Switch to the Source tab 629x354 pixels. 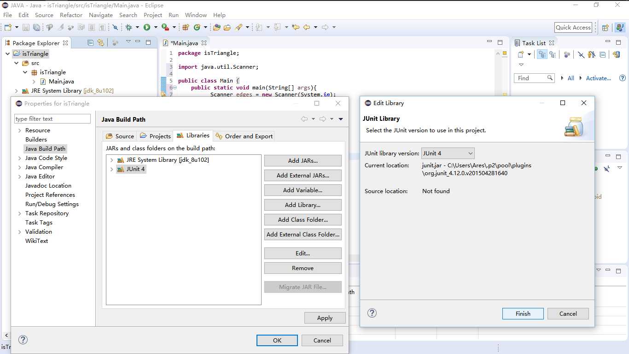coord(120,136)
